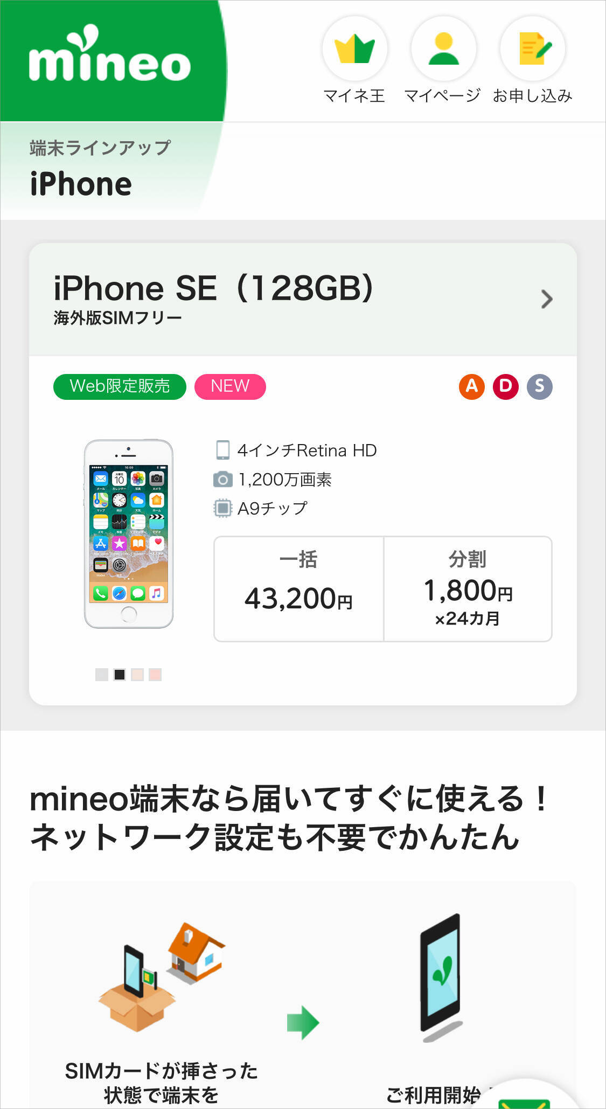Open the iPhone SE (128GB) title

click(x=213, y=288)
